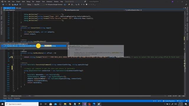Viewport: 189px width, 106px height.
Task: Open the View menu
Action: (13, 1)
